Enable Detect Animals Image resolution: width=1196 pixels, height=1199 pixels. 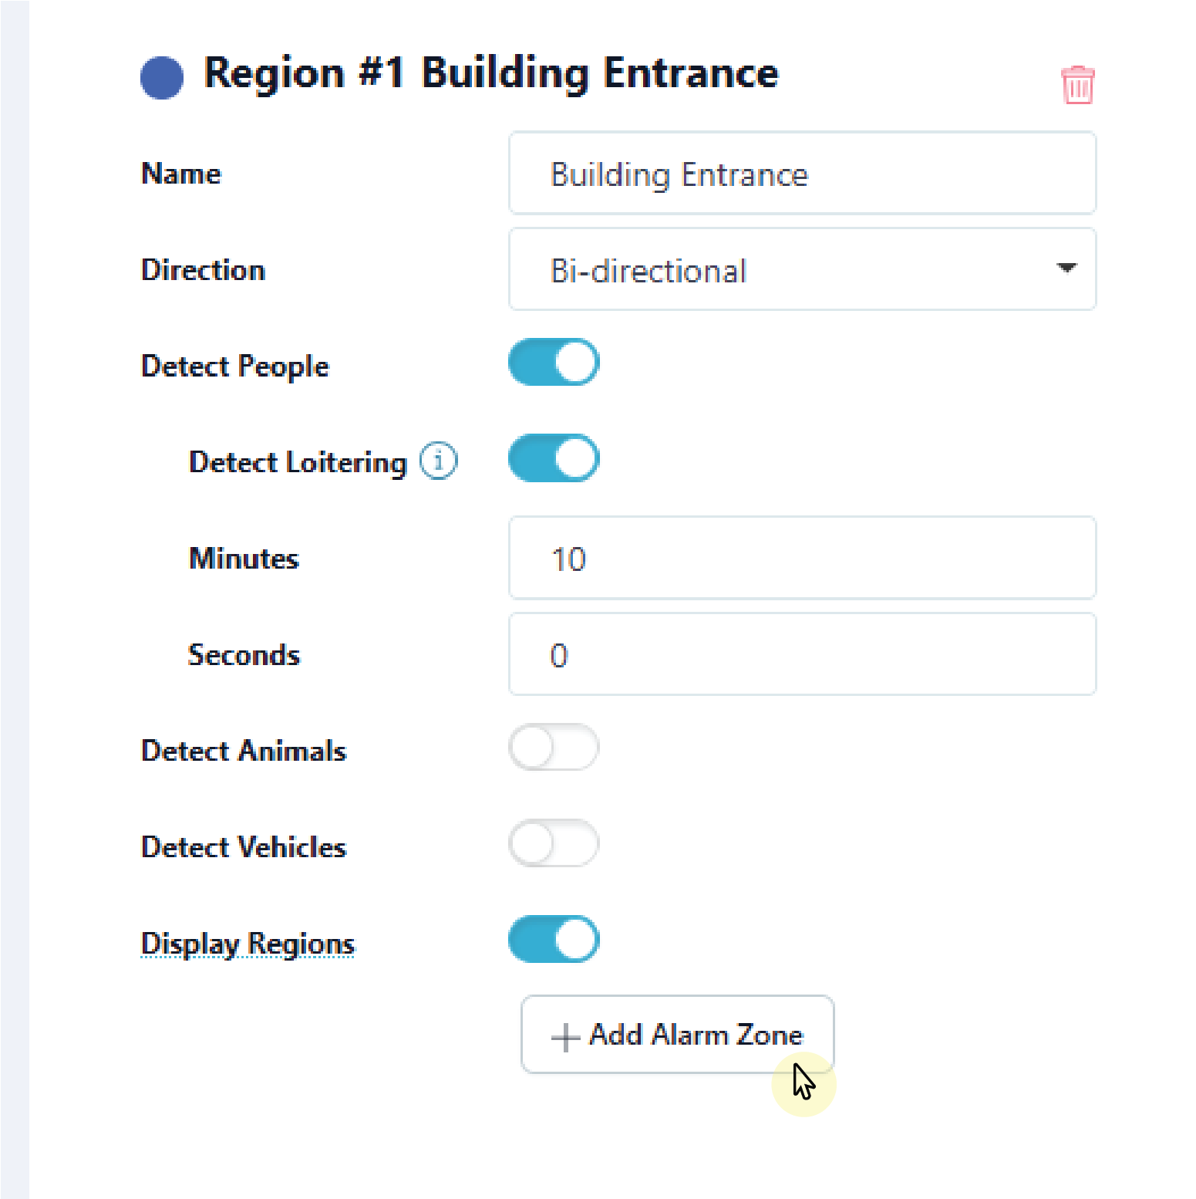(554, 747)
